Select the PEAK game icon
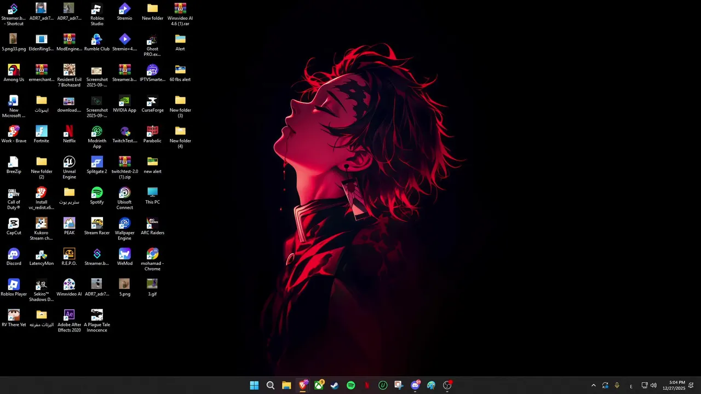 pyautogui.click(x=69, y=227)
